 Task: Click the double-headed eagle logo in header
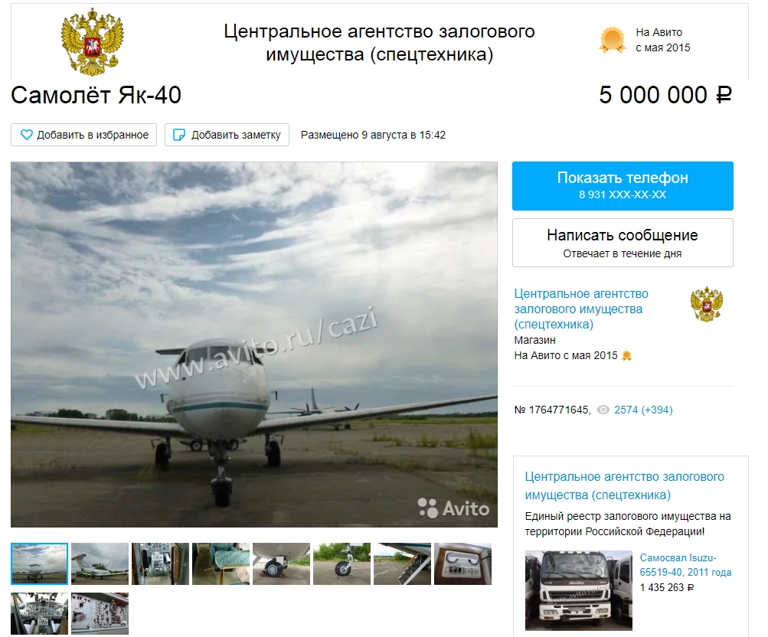click(93, 41)
